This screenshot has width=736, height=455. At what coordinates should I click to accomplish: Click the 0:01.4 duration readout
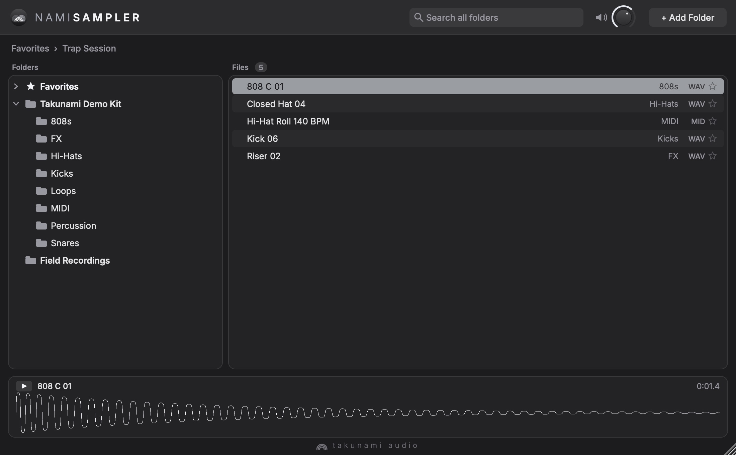tap(708, 386)
